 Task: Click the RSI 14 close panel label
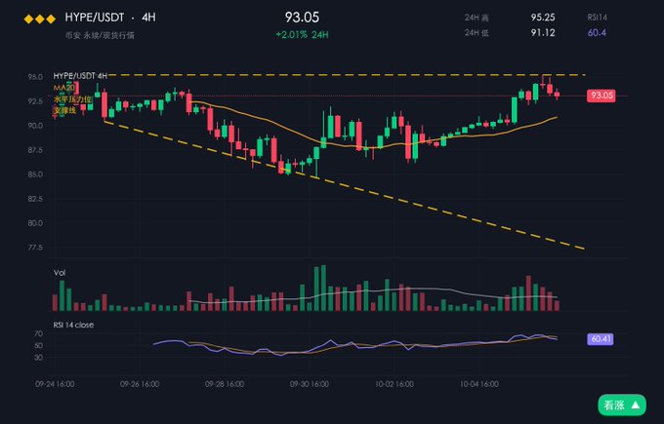point(73,325)
